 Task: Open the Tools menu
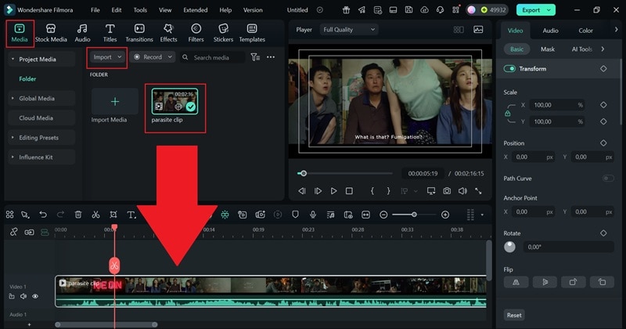(140, 10)
